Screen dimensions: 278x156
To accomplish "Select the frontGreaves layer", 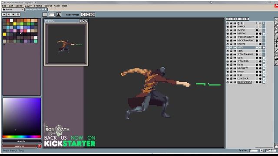I will coord(245,54).
